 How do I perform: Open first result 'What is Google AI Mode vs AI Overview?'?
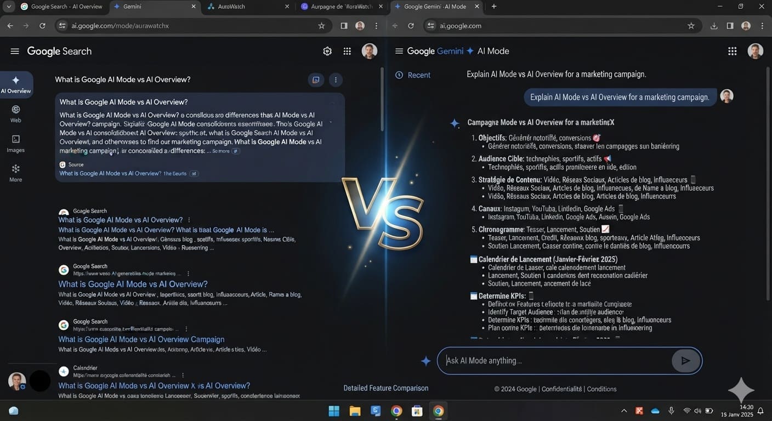click(121, 220)
